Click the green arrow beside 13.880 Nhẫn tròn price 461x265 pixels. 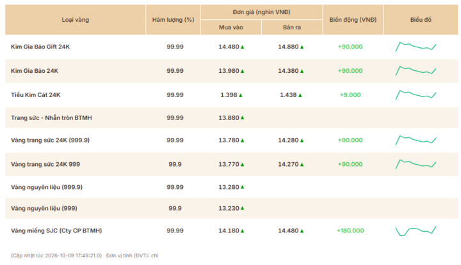click(242, 118)
